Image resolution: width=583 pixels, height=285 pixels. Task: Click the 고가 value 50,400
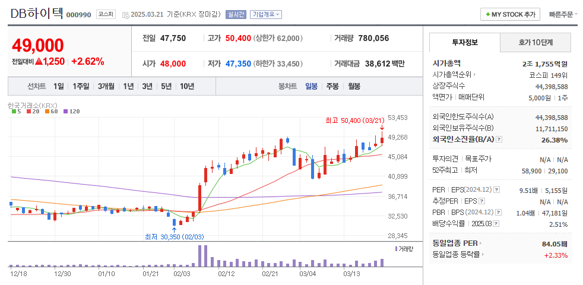(238, 38)
